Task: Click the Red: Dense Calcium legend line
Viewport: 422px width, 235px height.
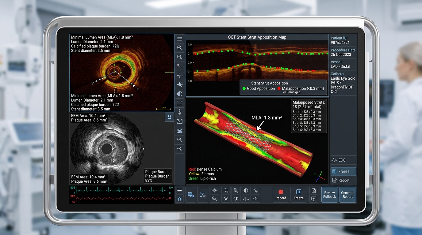Action: pos(205,169)
